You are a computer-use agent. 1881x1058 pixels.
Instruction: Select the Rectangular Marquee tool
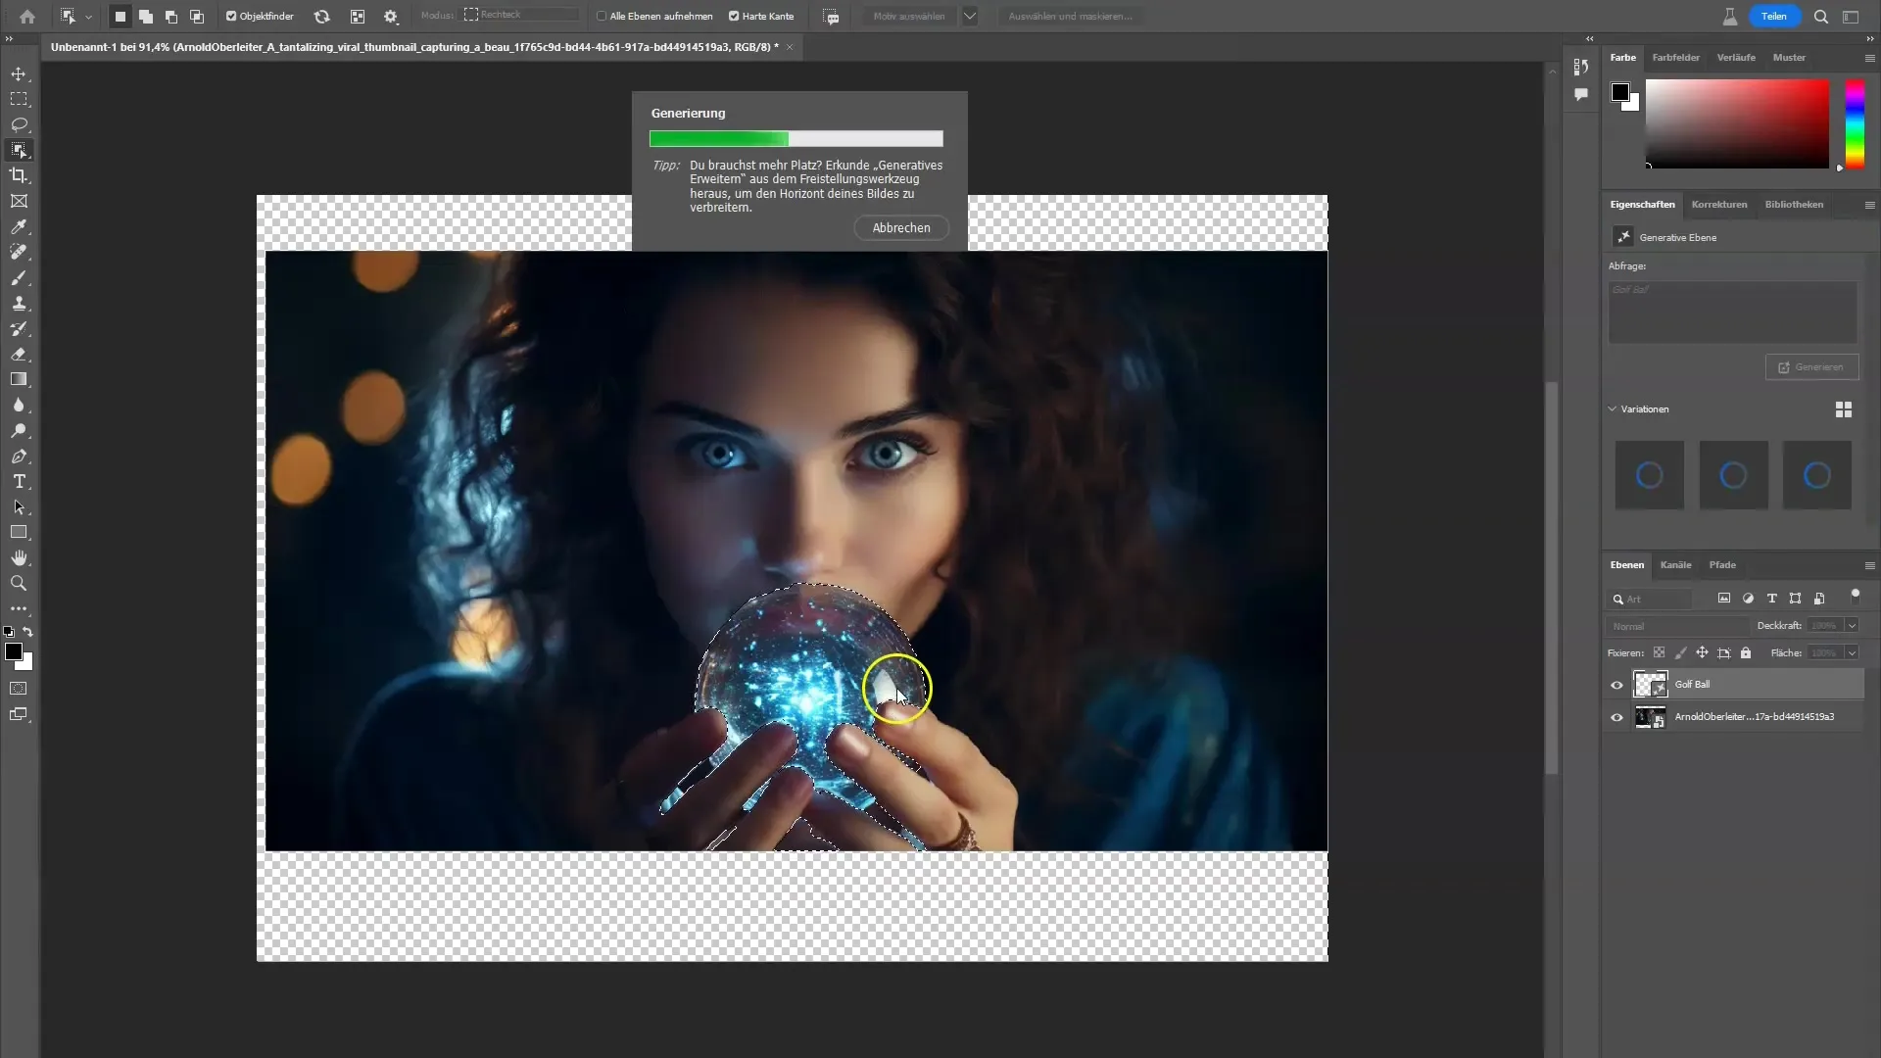click(19, 99)
